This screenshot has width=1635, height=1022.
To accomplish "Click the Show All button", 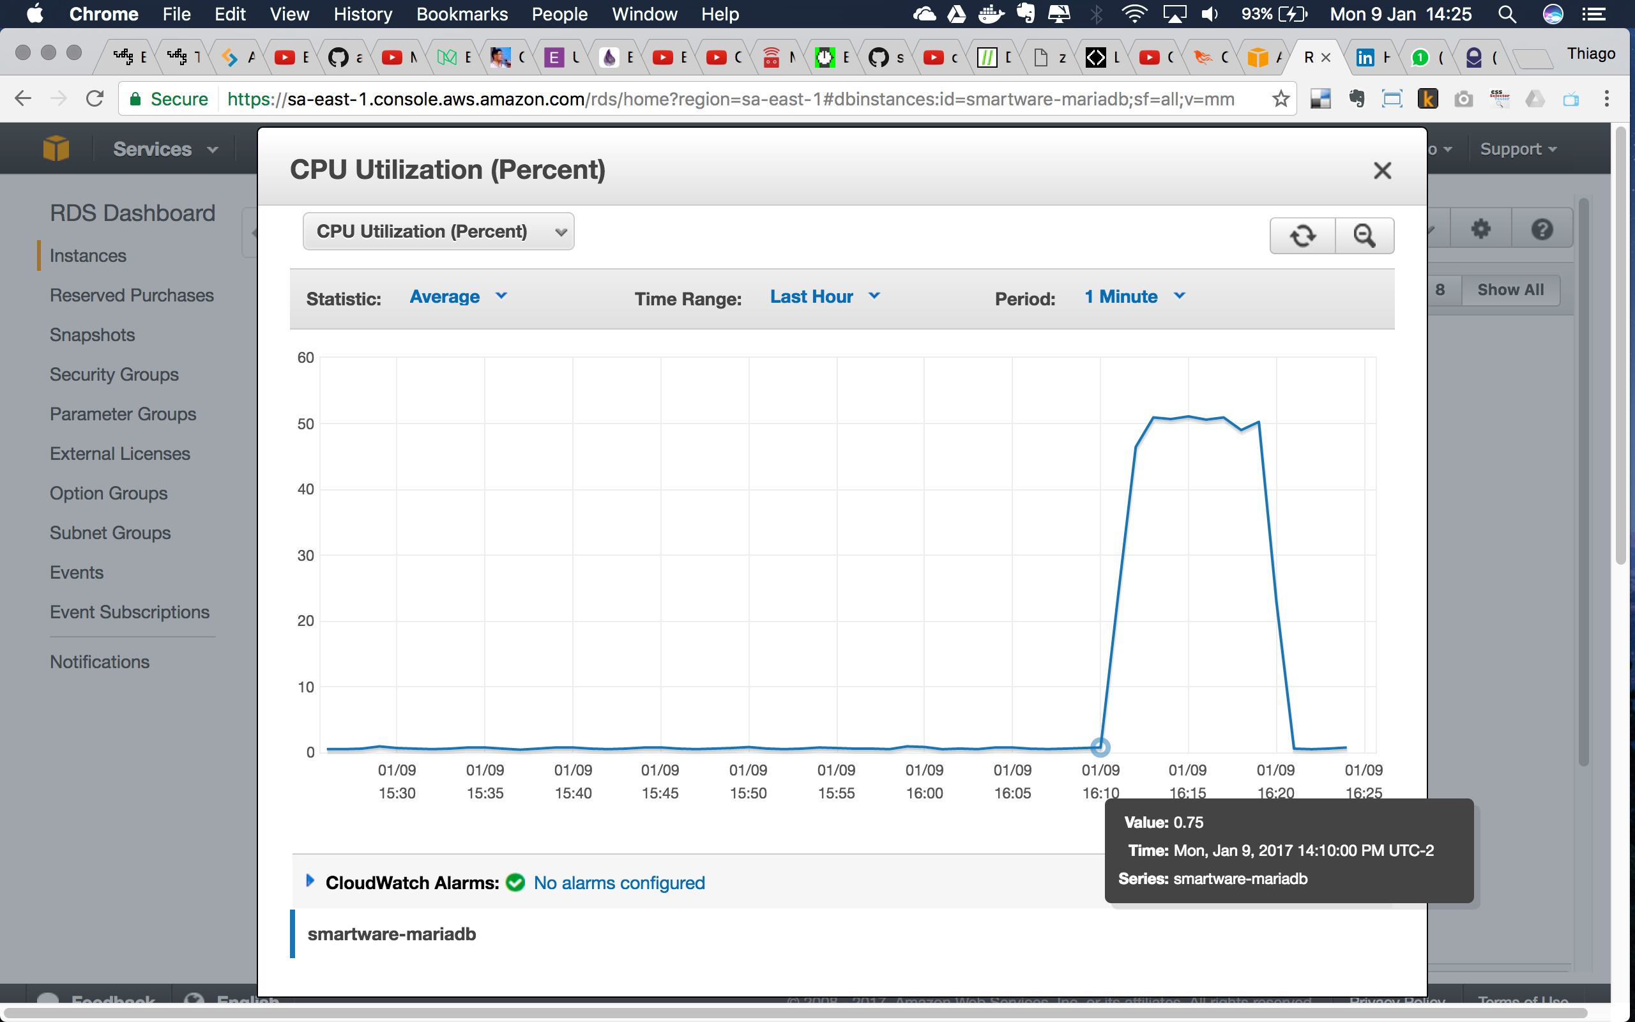I will pyautogui.click(x=1510, y=289).
